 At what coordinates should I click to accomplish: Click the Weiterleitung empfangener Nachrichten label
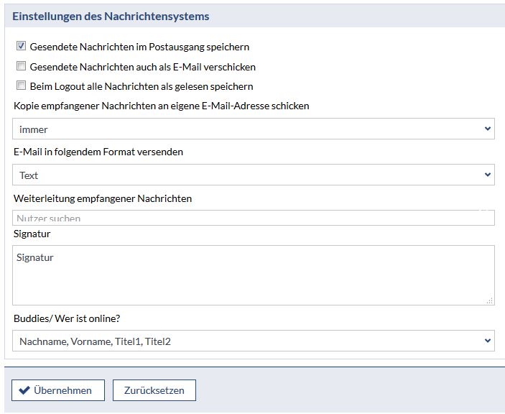click(103, 198)
